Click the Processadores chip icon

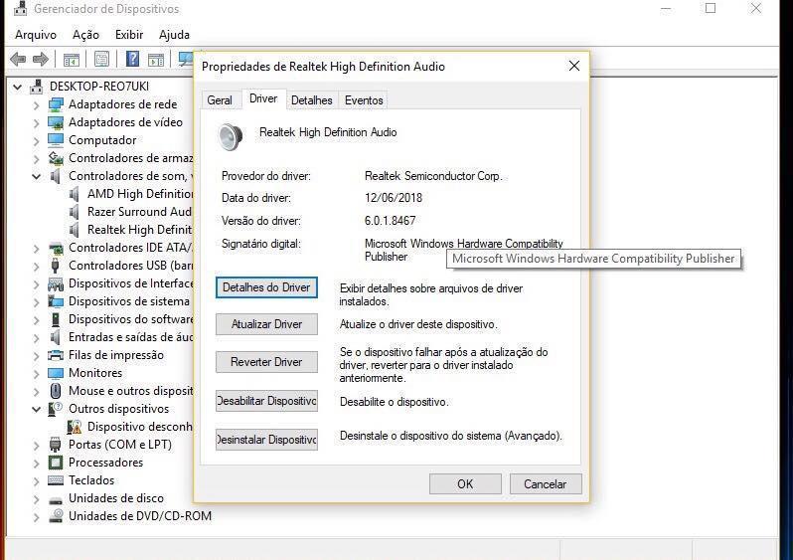point(56,463)
